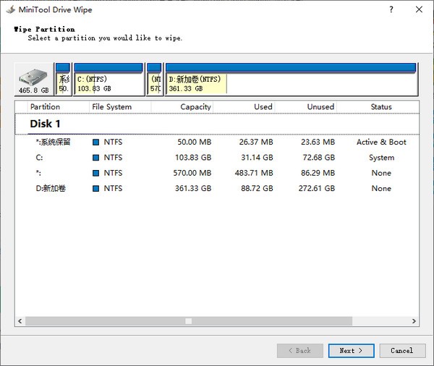
Task: Click the System status cell
Action: pyautogui.click(x=381, y=158)
